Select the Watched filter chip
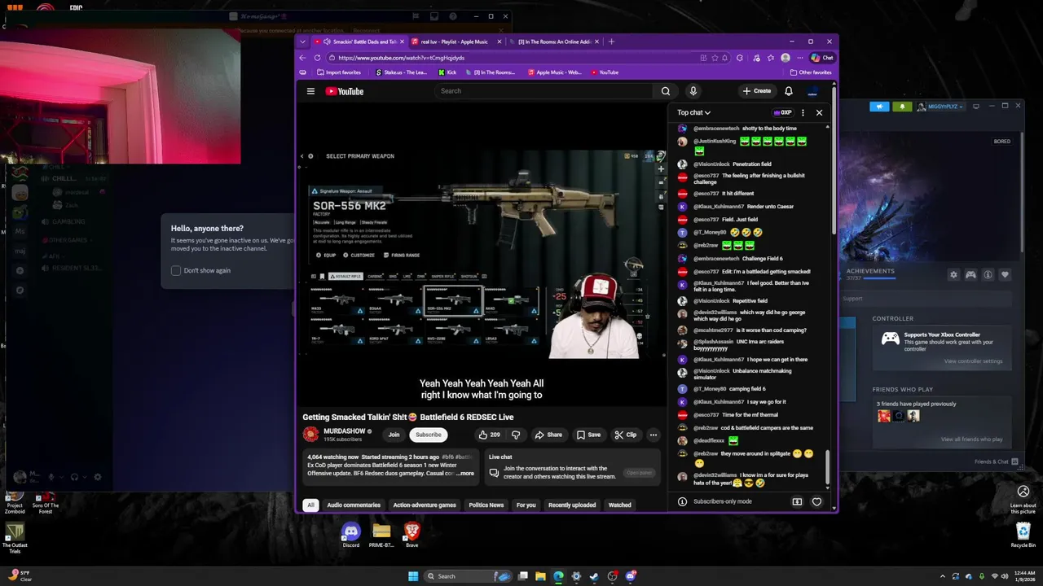Screen dimensions: 1043x586 pos(619,505)
